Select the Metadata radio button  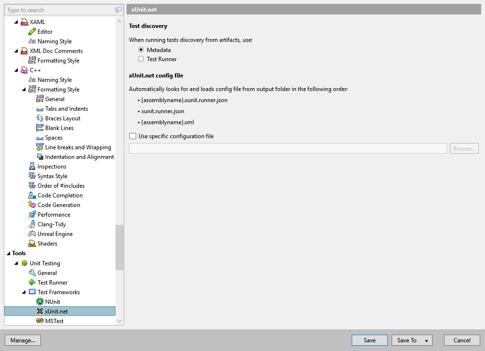pyautogui.click(x=141, y=49)
